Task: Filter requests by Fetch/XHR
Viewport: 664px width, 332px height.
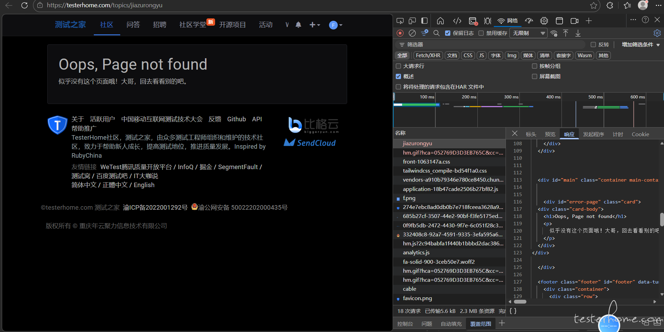Action: [428, 55]
